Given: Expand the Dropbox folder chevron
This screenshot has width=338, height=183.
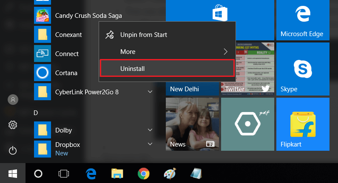Looking at the screenshot, I should point(150,144).
